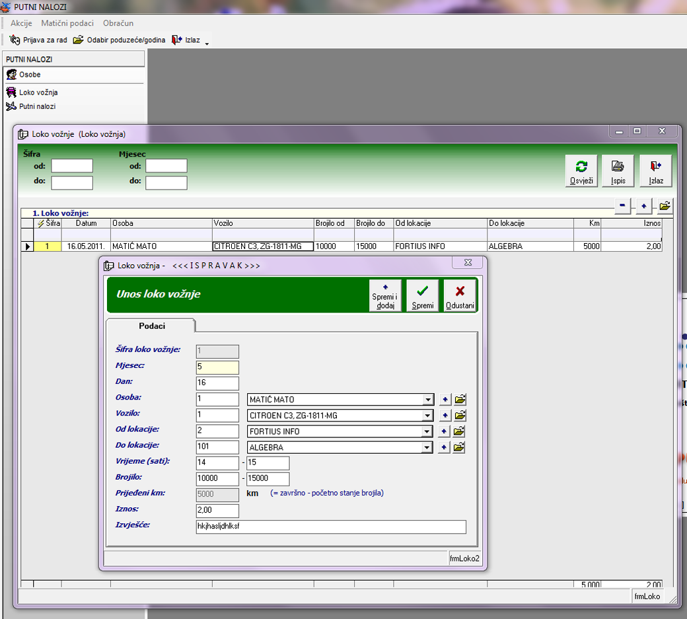
Task: Switch to the Podaci tab
Action: click(151, 326)
